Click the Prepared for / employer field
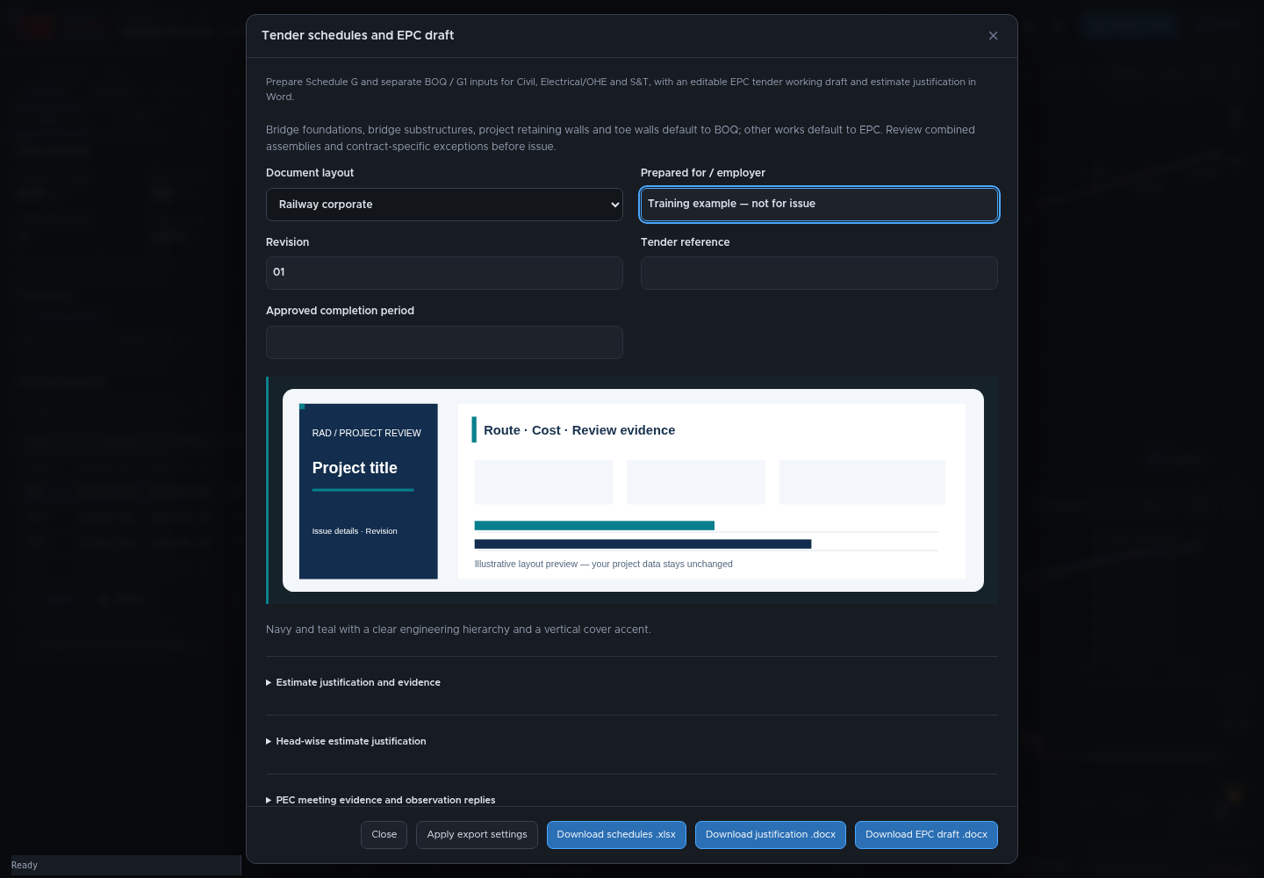The width and height of the screenshot is (1264, 878). [819, 205]
